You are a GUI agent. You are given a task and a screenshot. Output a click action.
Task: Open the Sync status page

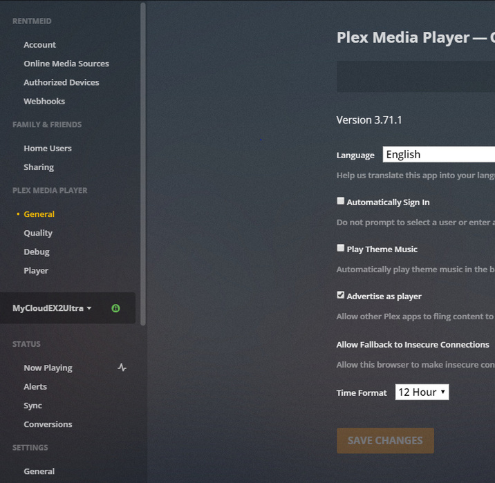pos(32,406)
